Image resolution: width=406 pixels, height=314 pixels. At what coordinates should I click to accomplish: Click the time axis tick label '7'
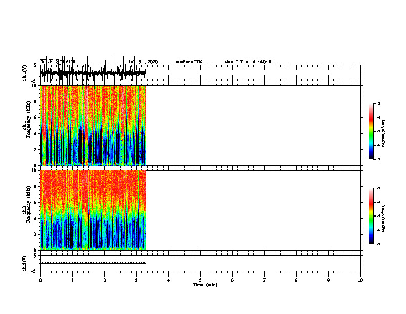tap(265, 280)
